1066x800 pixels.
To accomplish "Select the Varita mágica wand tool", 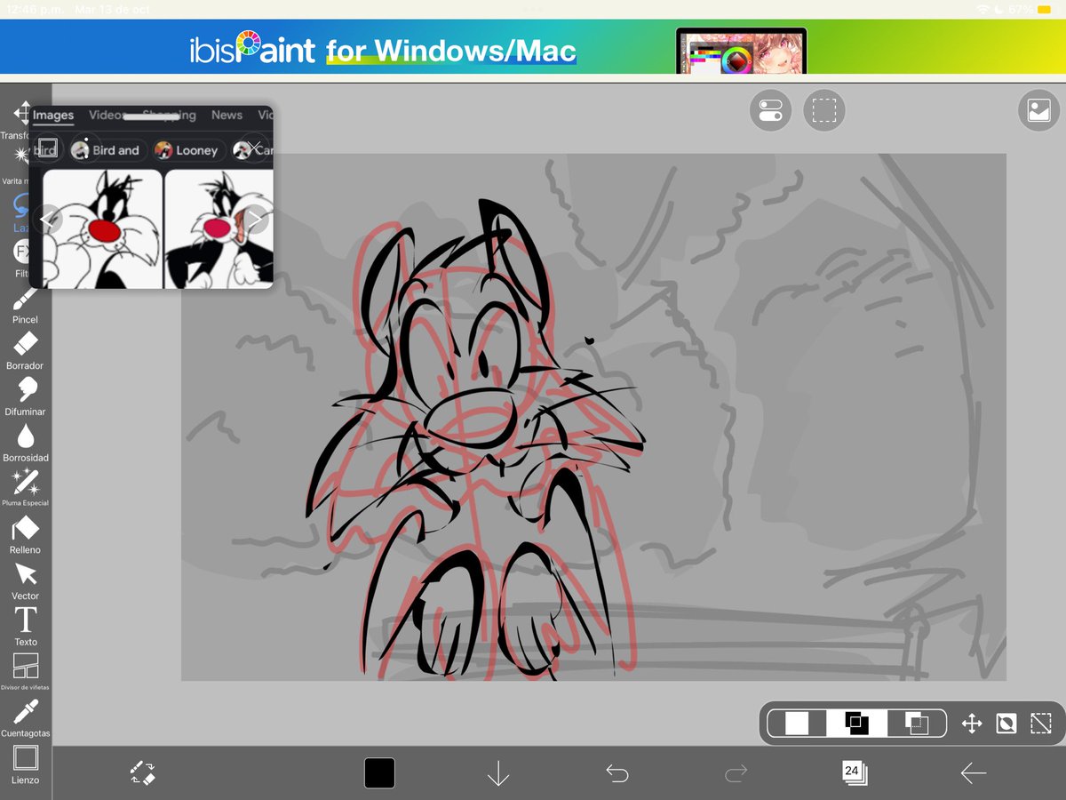I will click(18, 164).
